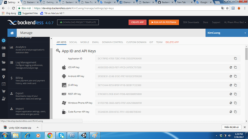Open Chrome from the Windows taskbar
This screenshot has height=139, width=248.
pyautogui.click(x=50, y=135)
